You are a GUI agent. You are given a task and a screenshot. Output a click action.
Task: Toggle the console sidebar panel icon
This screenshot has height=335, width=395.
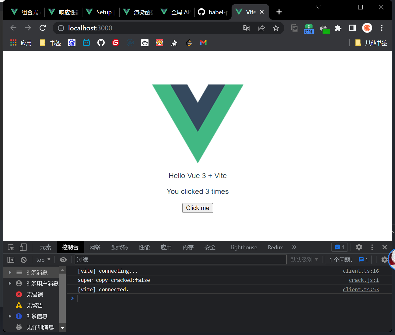[x=11, y=260]
